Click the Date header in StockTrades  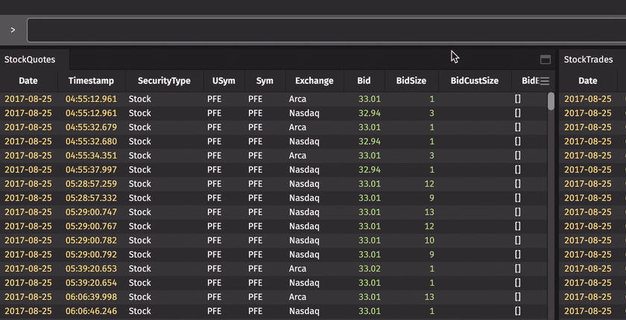click(588, 81)
